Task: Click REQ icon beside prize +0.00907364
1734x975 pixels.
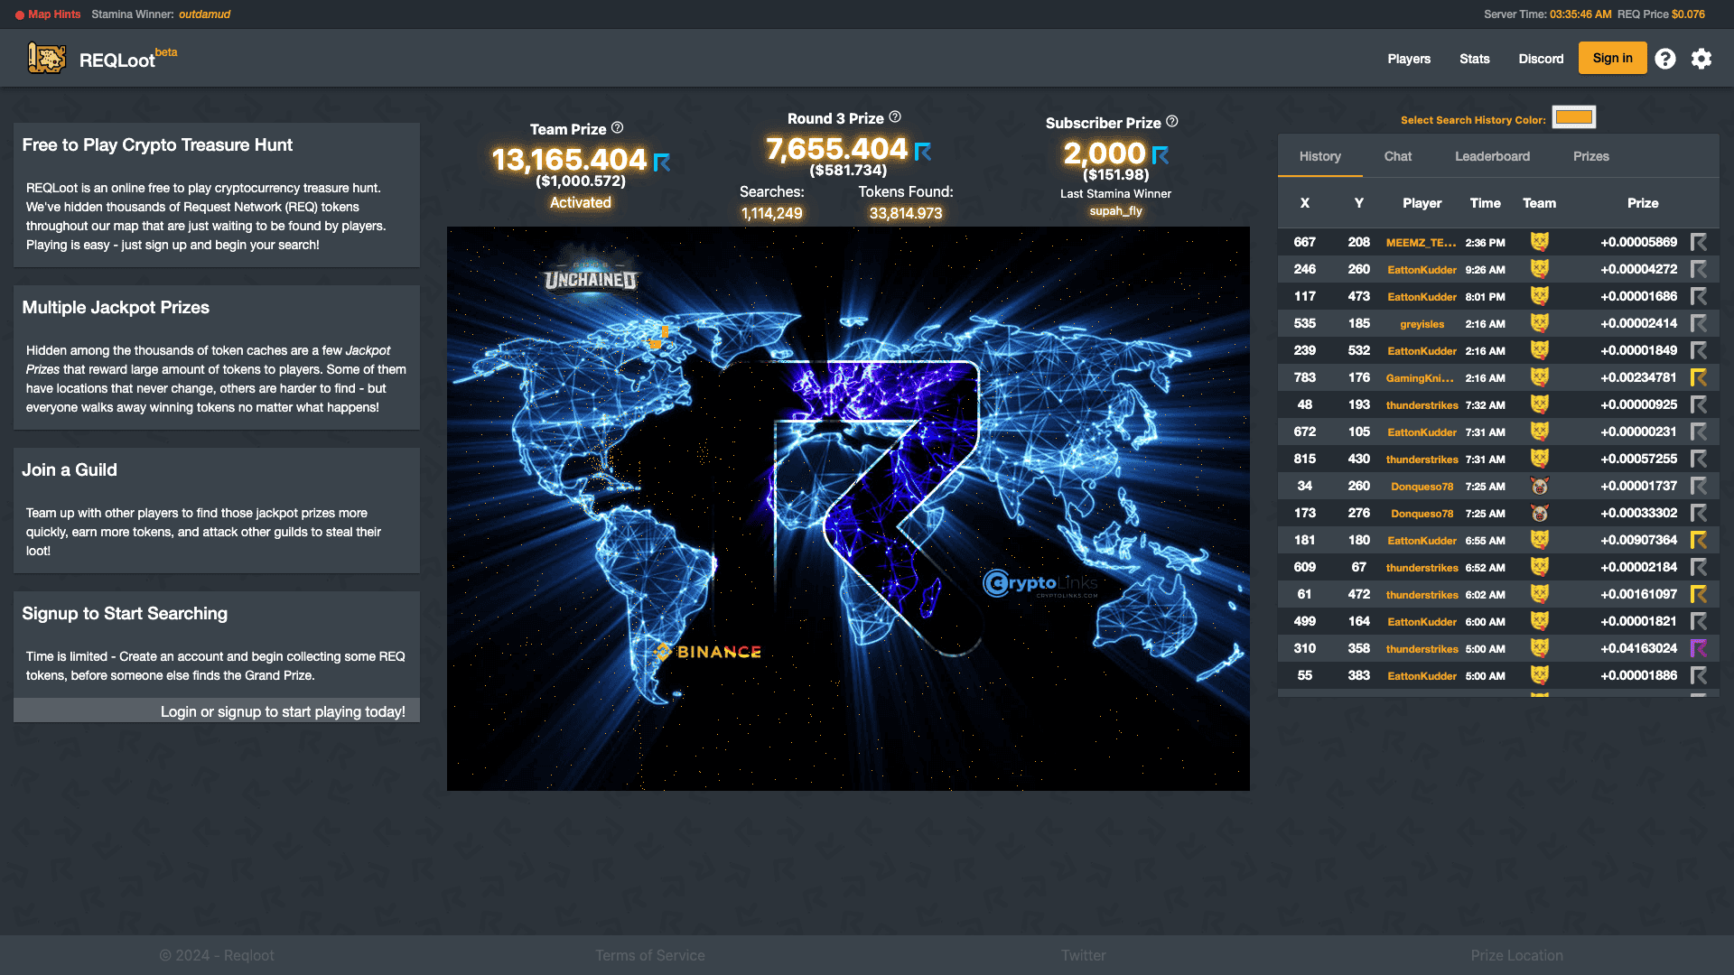Action: (1699, 540)
